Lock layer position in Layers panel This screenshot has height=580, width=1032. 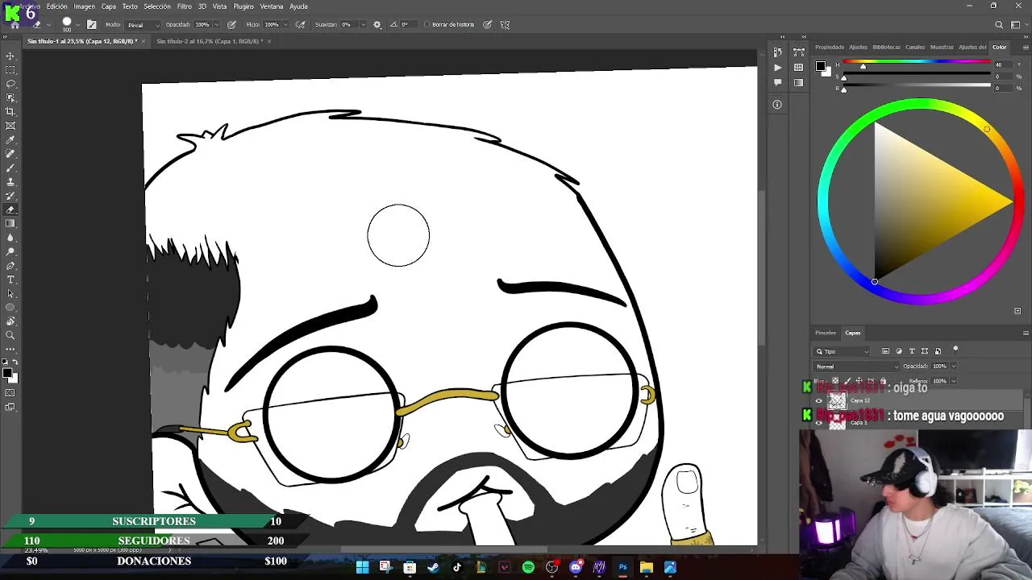tap(859, 381)
